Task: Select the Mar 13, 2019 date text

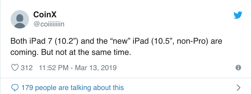Action: point(96,68)
